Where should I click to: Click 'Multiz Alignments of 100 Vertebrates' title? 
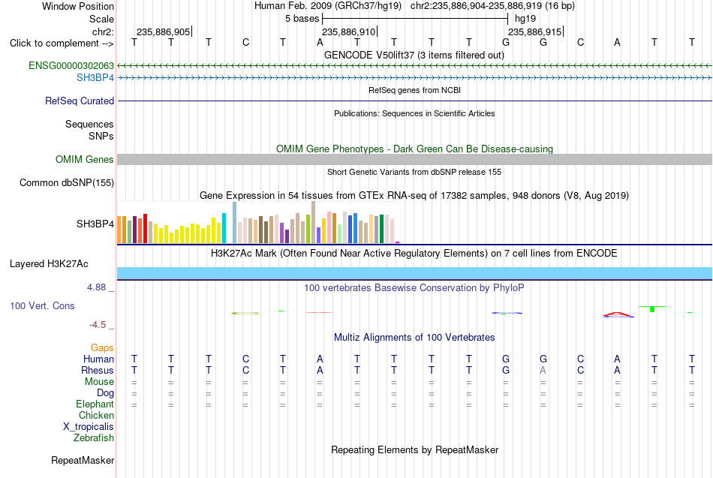tap(414, 338)
